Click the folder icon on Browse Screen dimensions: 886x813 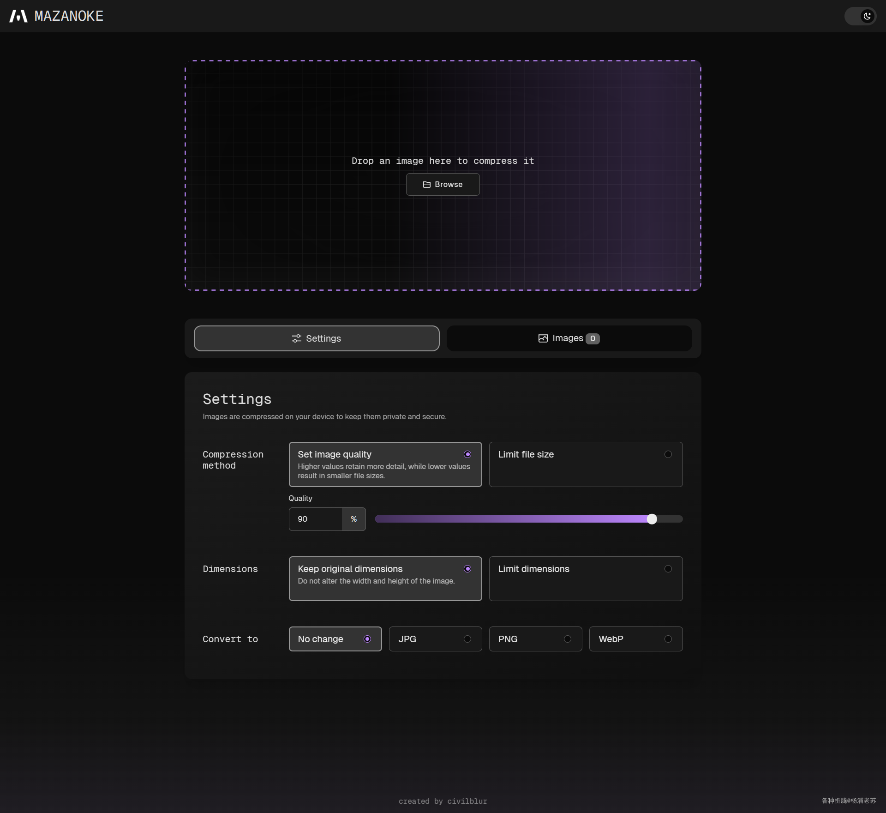coord(427,185)
